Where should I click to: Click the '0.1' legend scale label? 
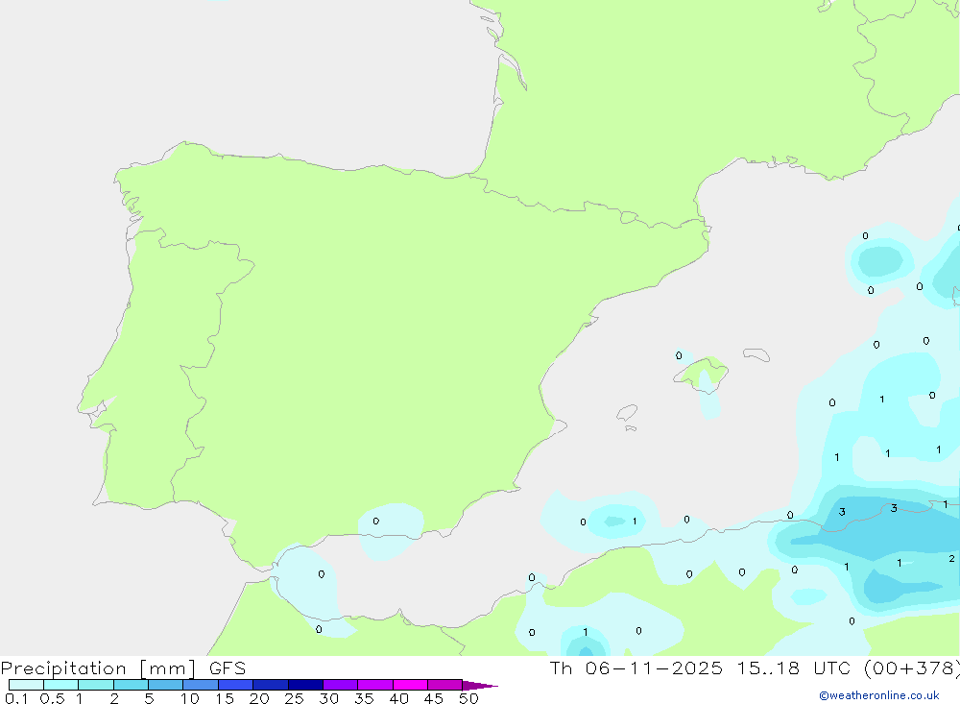(x=16, y=698)
